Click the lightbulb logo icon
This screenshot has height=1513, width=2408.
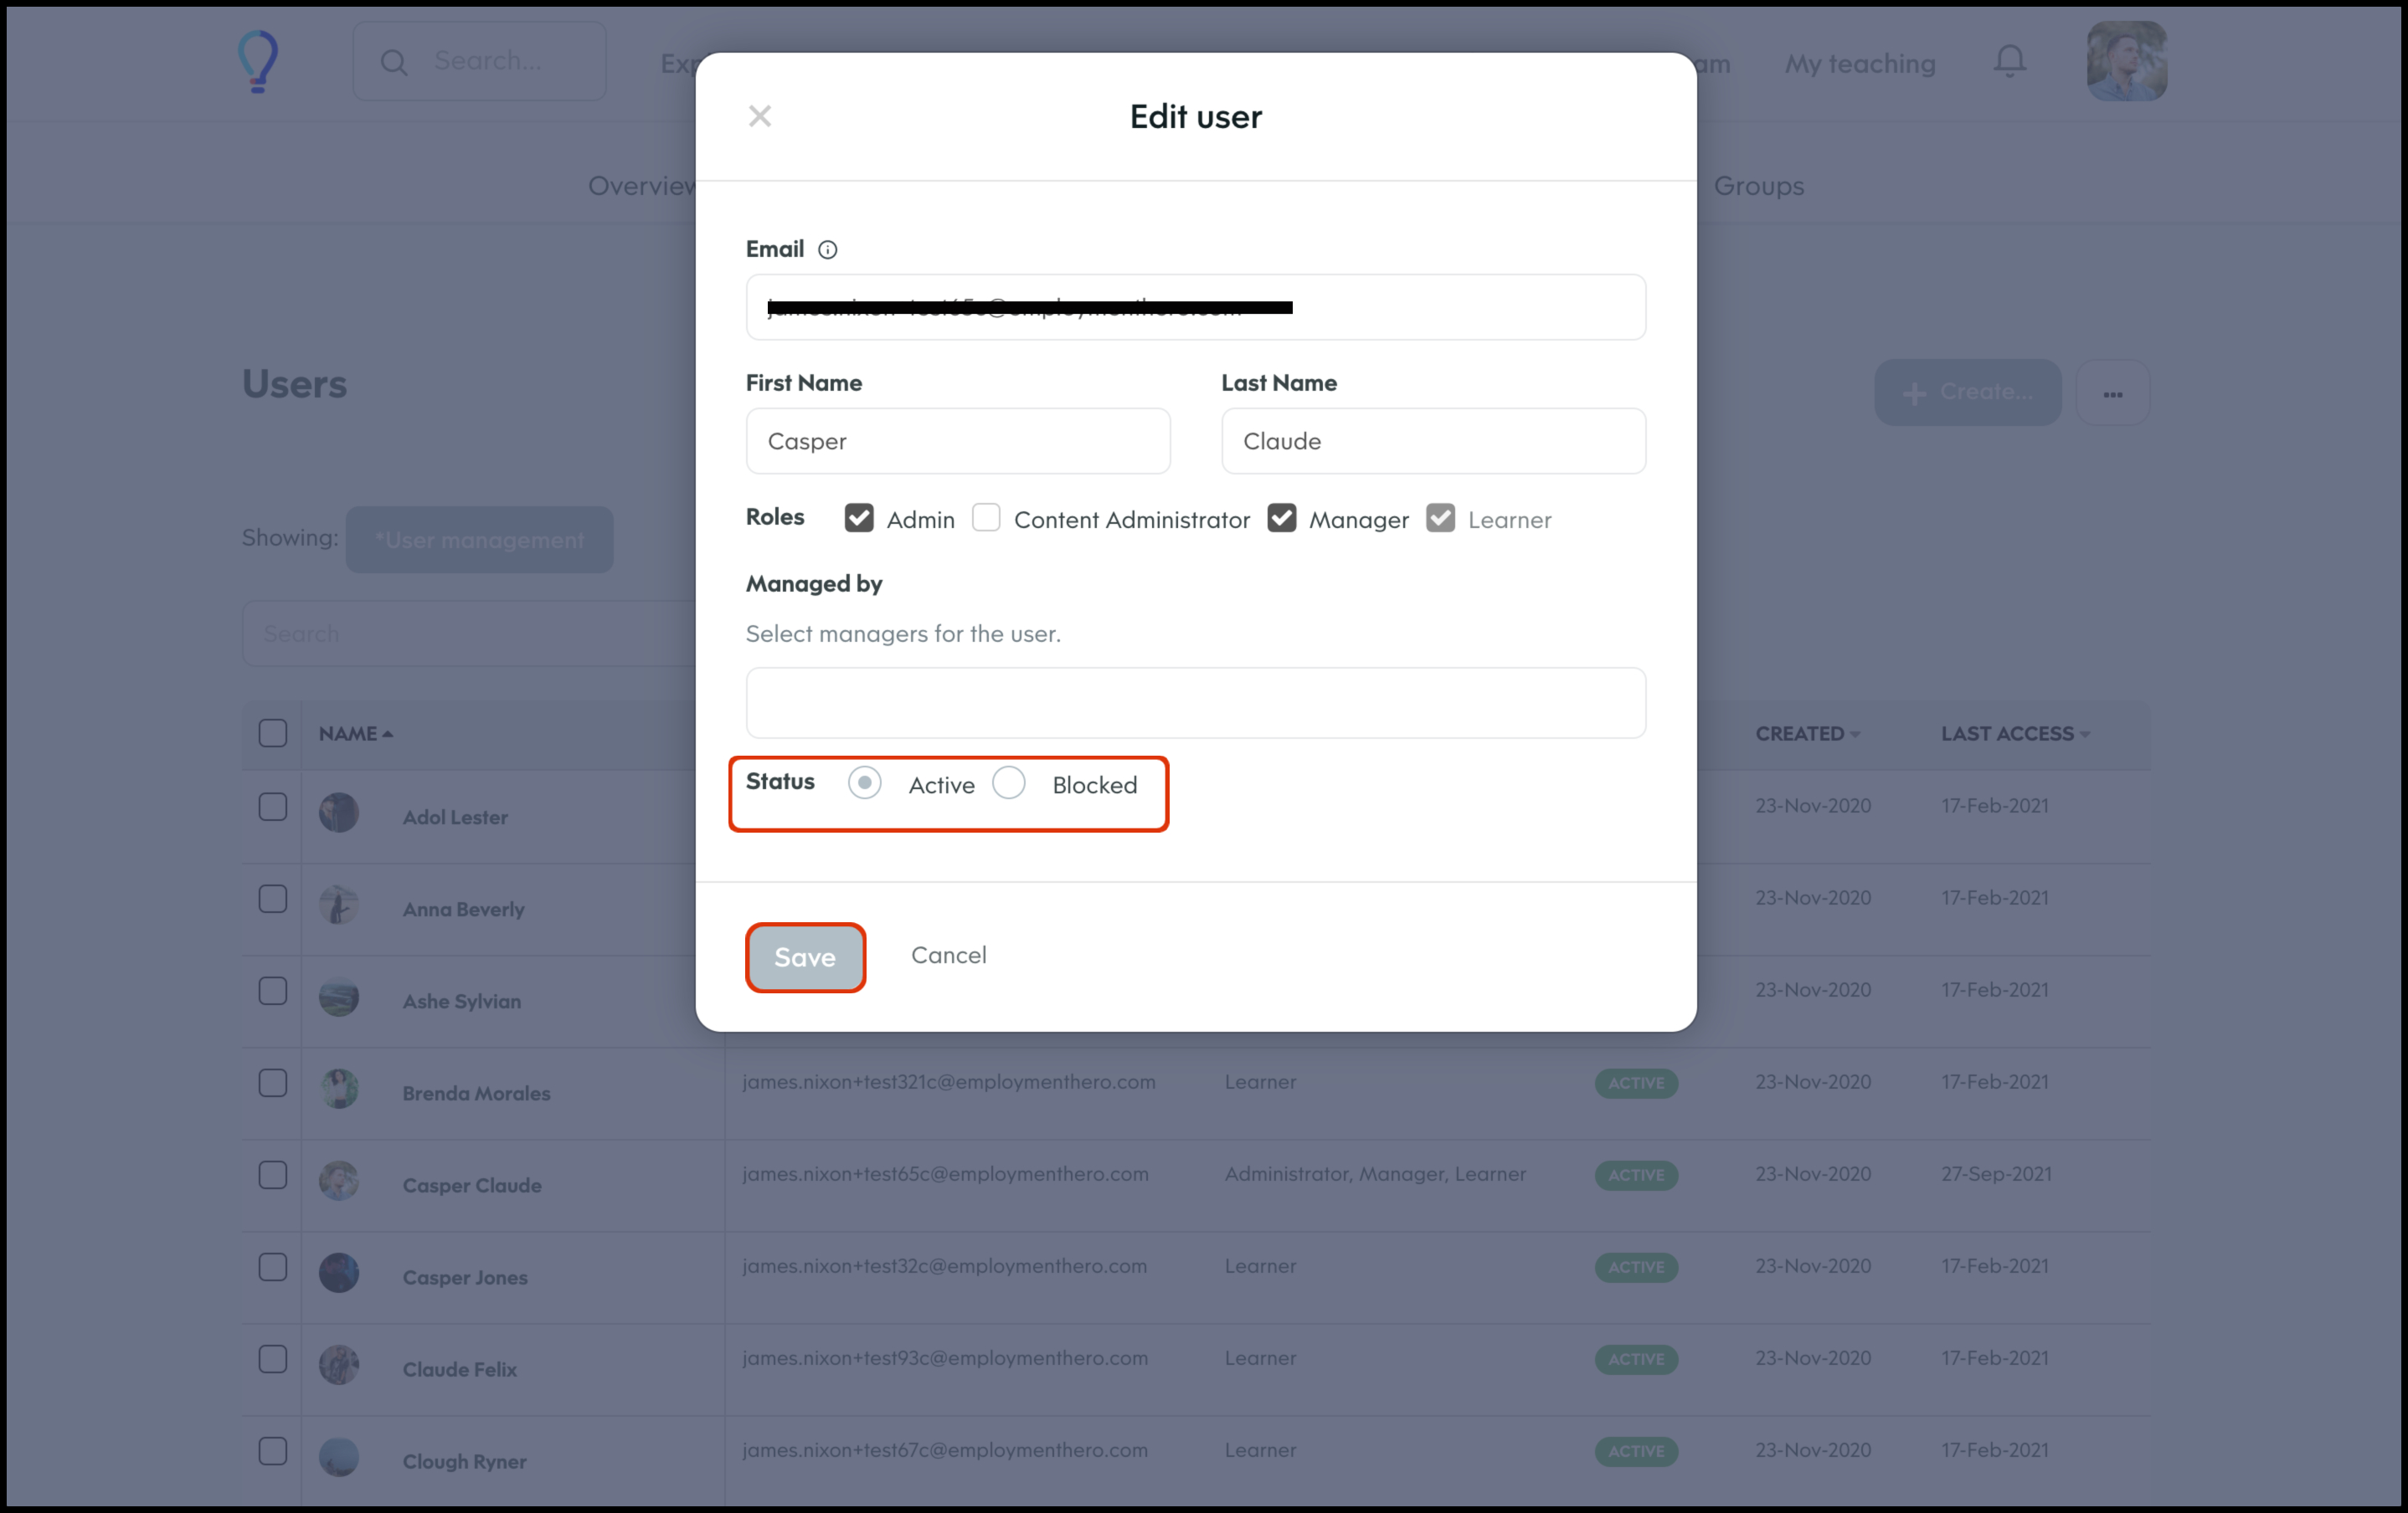click(258, 62)
